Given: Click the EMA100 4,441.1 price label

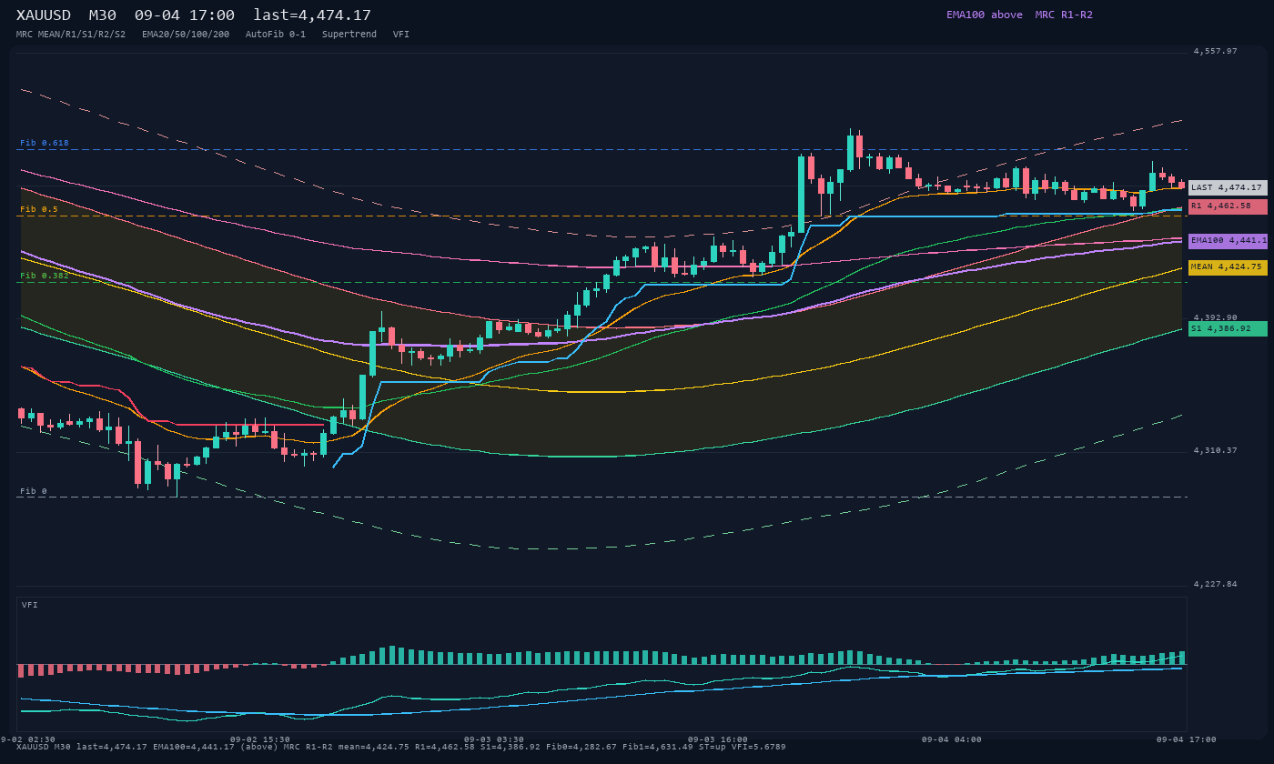Looking at the screenshot, I should [x=1228, y=241].
